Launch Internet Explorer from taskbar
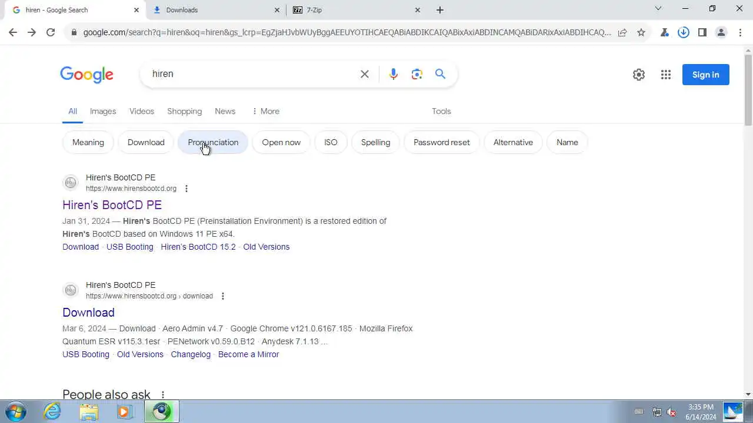The image size is (753, 423). (52, 411)
